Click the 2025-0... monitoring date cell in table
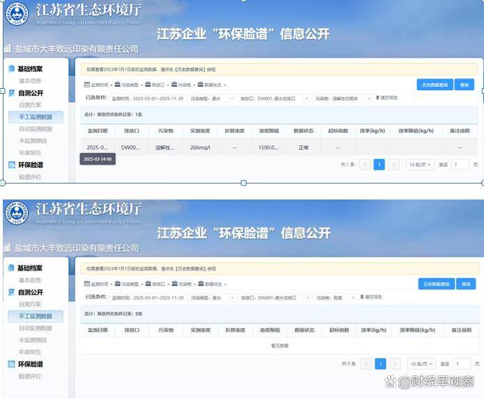Screen dimensions: 484x399 pos(97,147)
